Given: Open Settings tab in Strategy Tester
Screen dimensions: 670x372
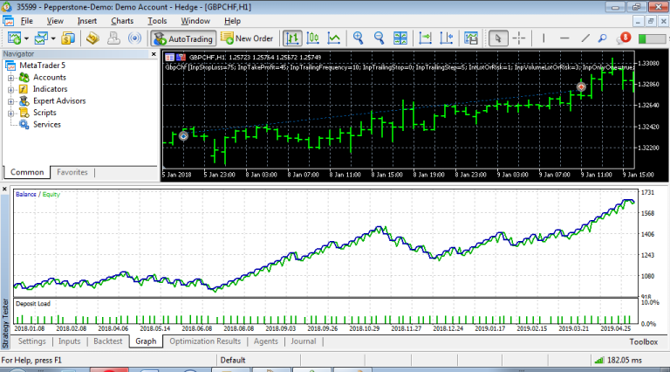Looking at the screenshot, I should 31,341.
